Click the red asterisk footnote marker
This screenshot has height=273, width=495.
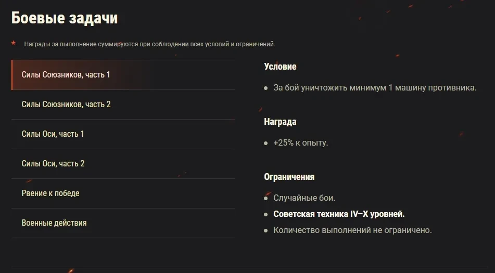(x=14, y=44)
